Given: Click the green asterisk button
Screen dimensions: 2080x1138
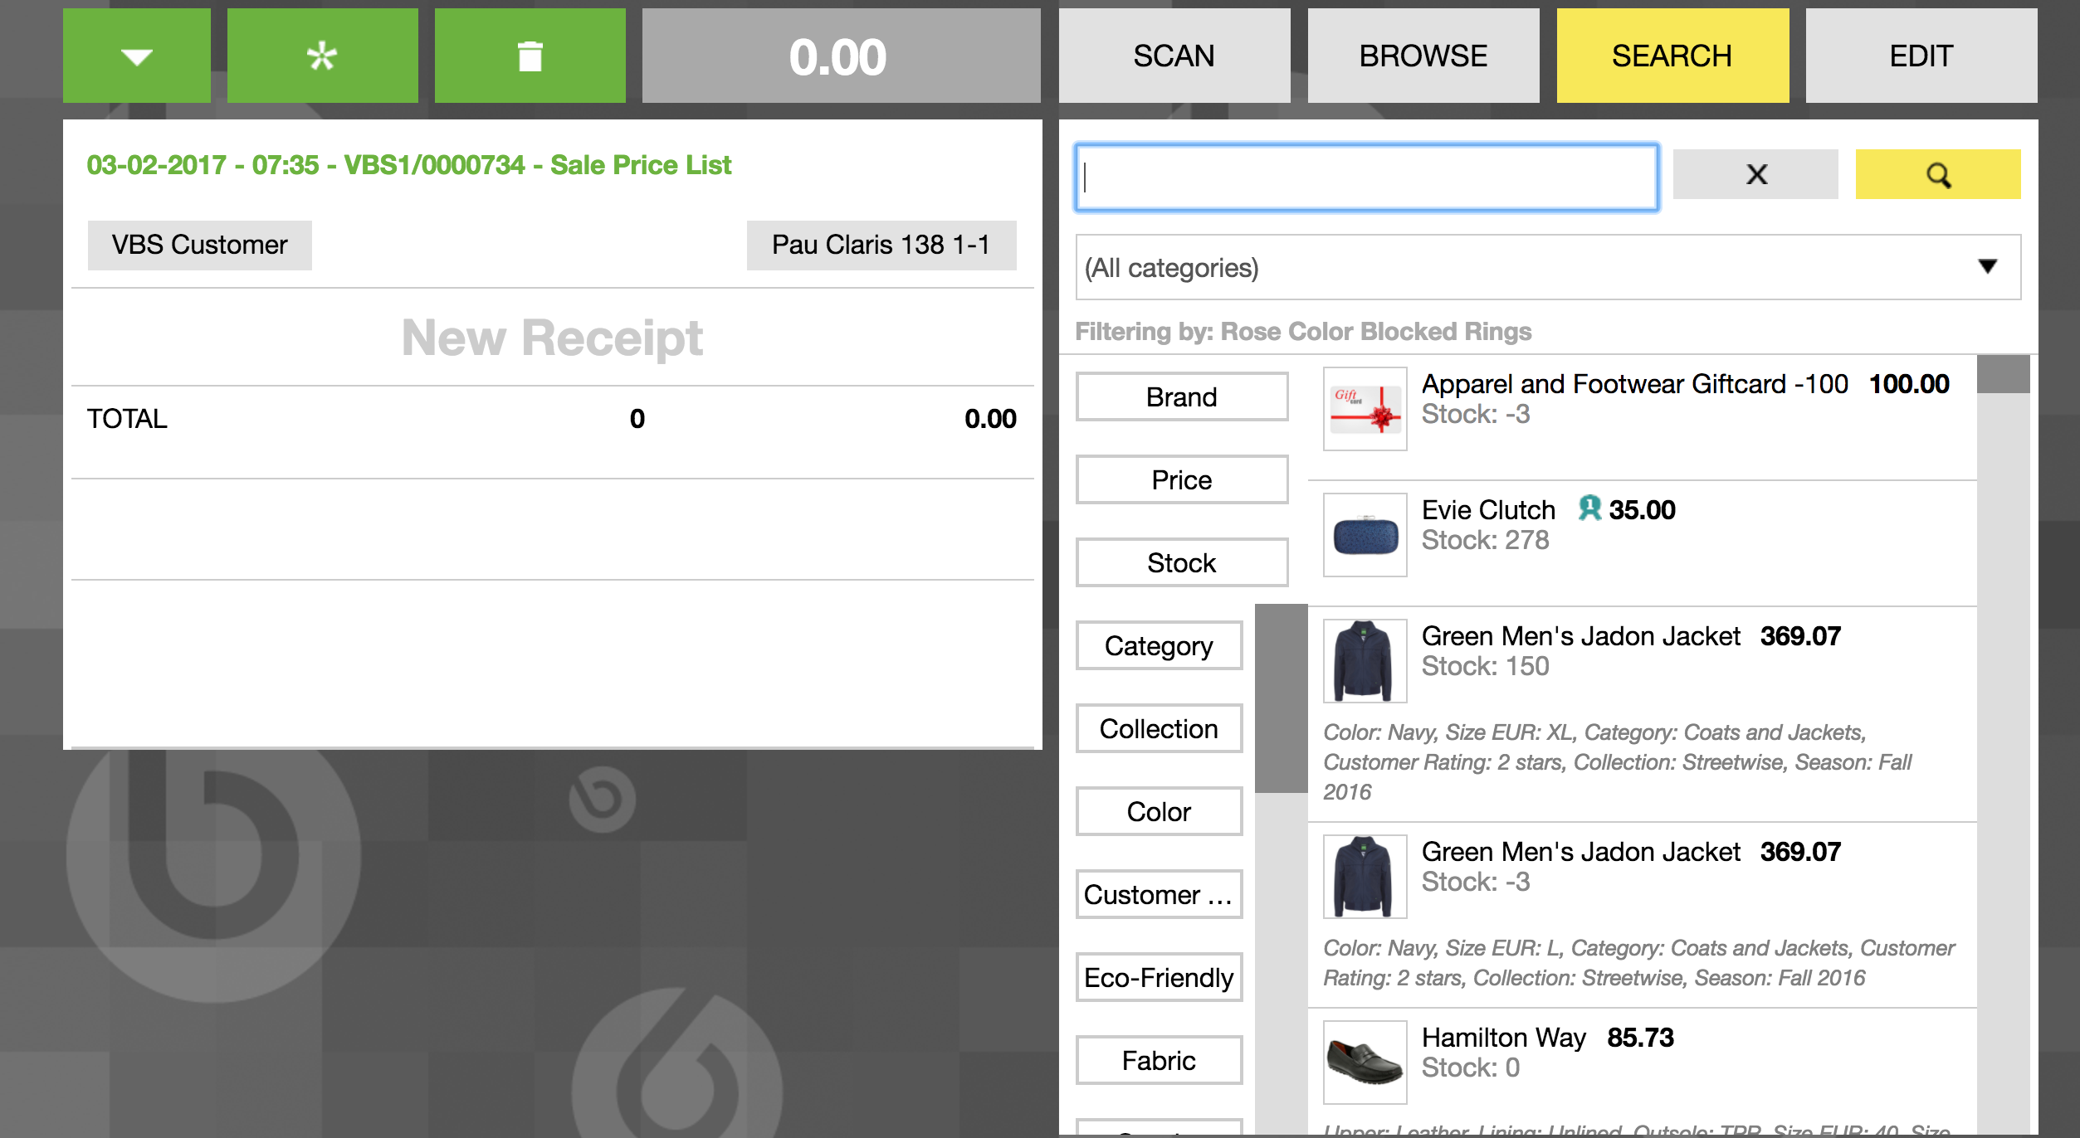Looking at the screenshot, I should pos(322,56).
